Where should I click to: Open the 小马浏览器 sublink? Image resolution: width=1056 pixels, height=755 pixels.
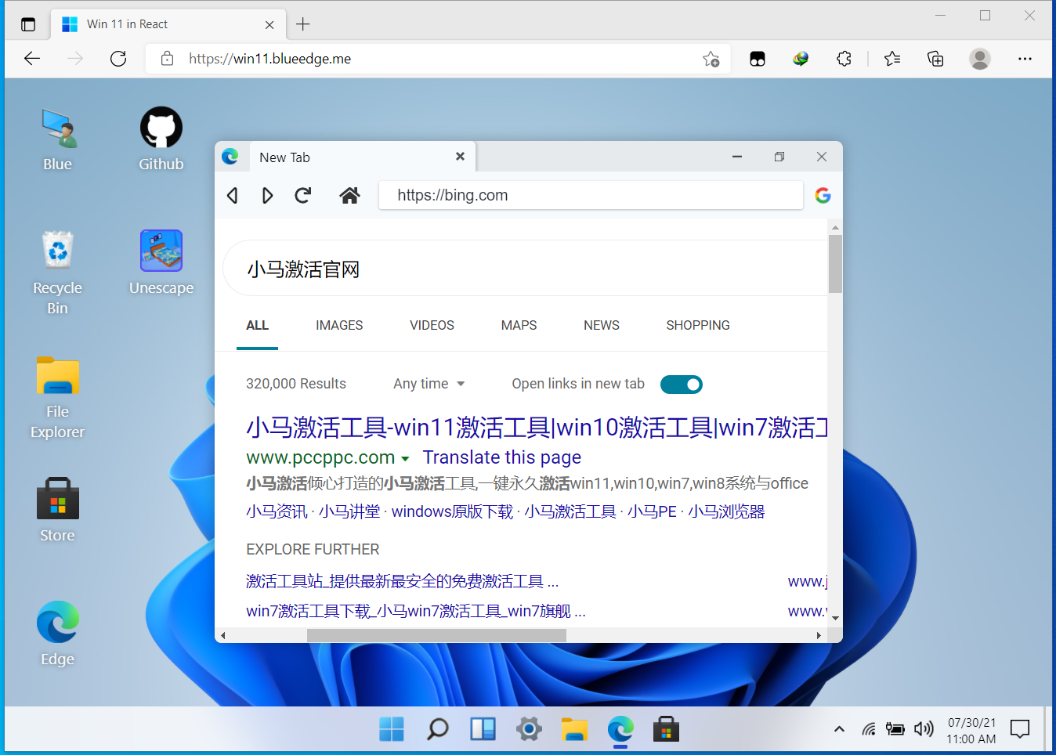726,511
